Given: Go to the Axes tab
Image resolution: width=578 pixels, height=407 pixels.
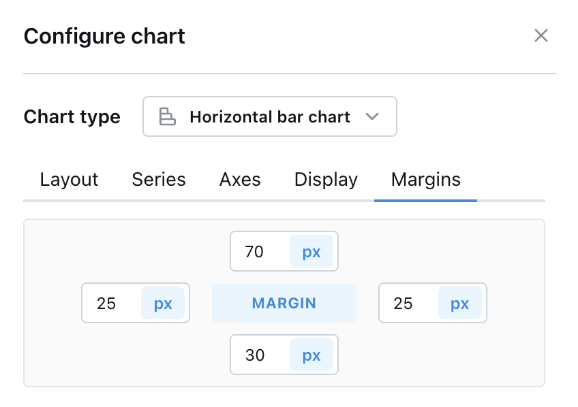Looking at the screenshot, I should point(240,180).
